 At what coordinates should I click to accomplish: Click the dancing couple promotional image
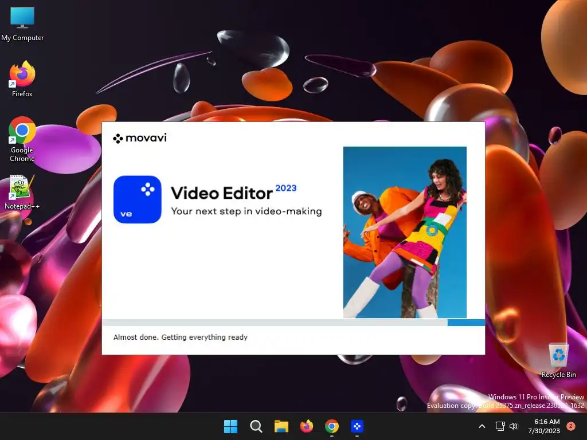[x=405, y=233]
